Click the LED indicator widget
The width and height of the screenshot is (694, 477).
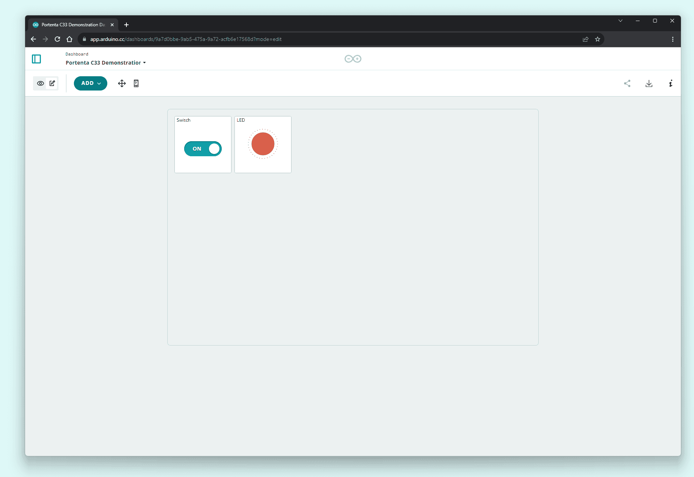[263, 144]
